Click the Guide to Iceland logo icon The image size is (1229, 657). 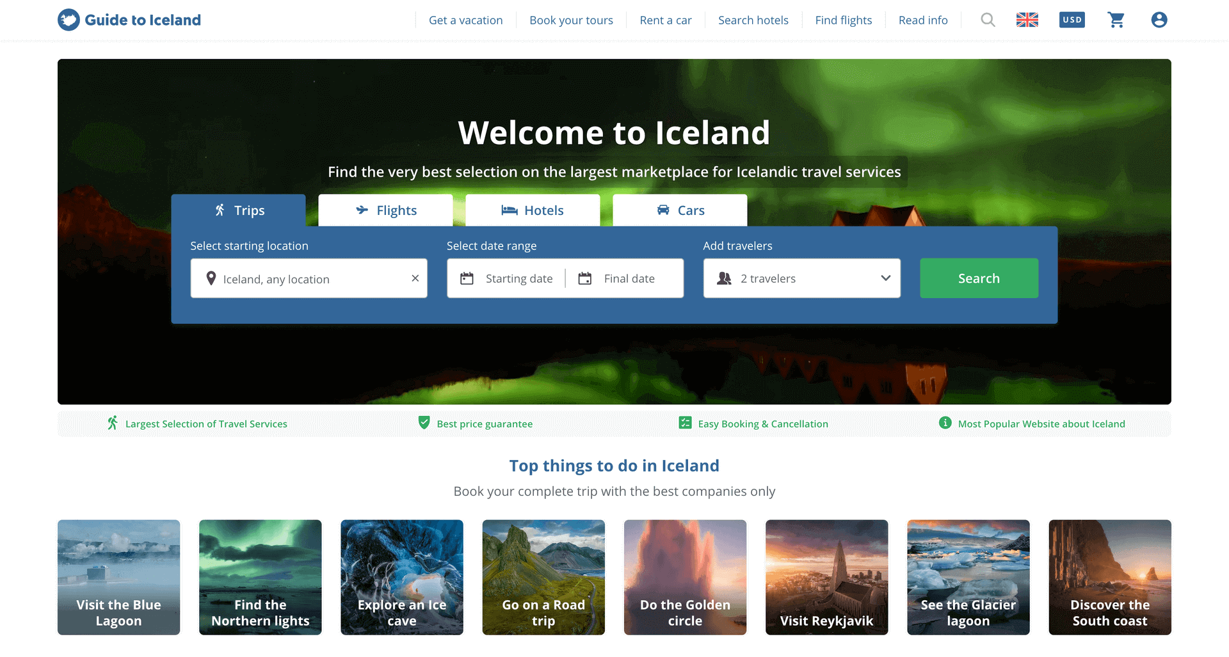click(68, 20)
